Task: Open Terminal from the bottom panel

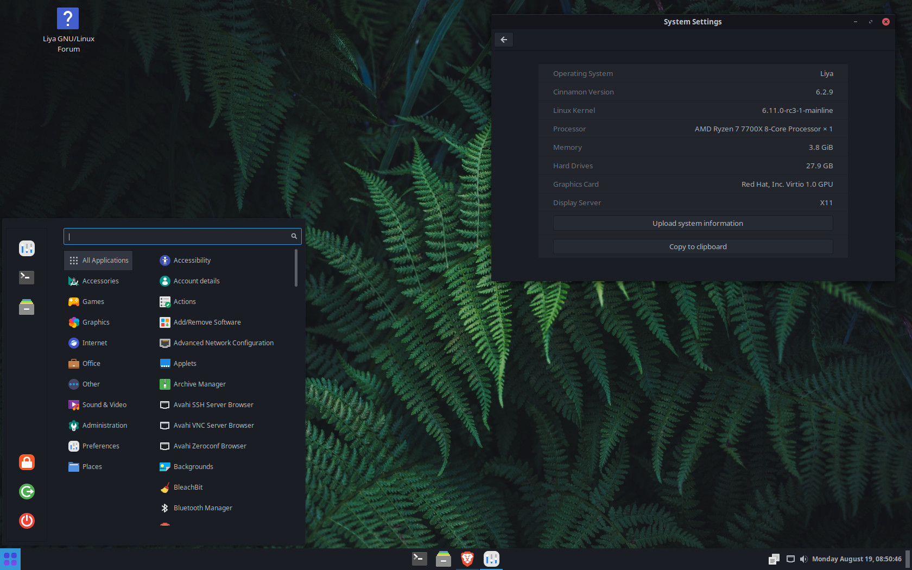Action: coord(419,559)
